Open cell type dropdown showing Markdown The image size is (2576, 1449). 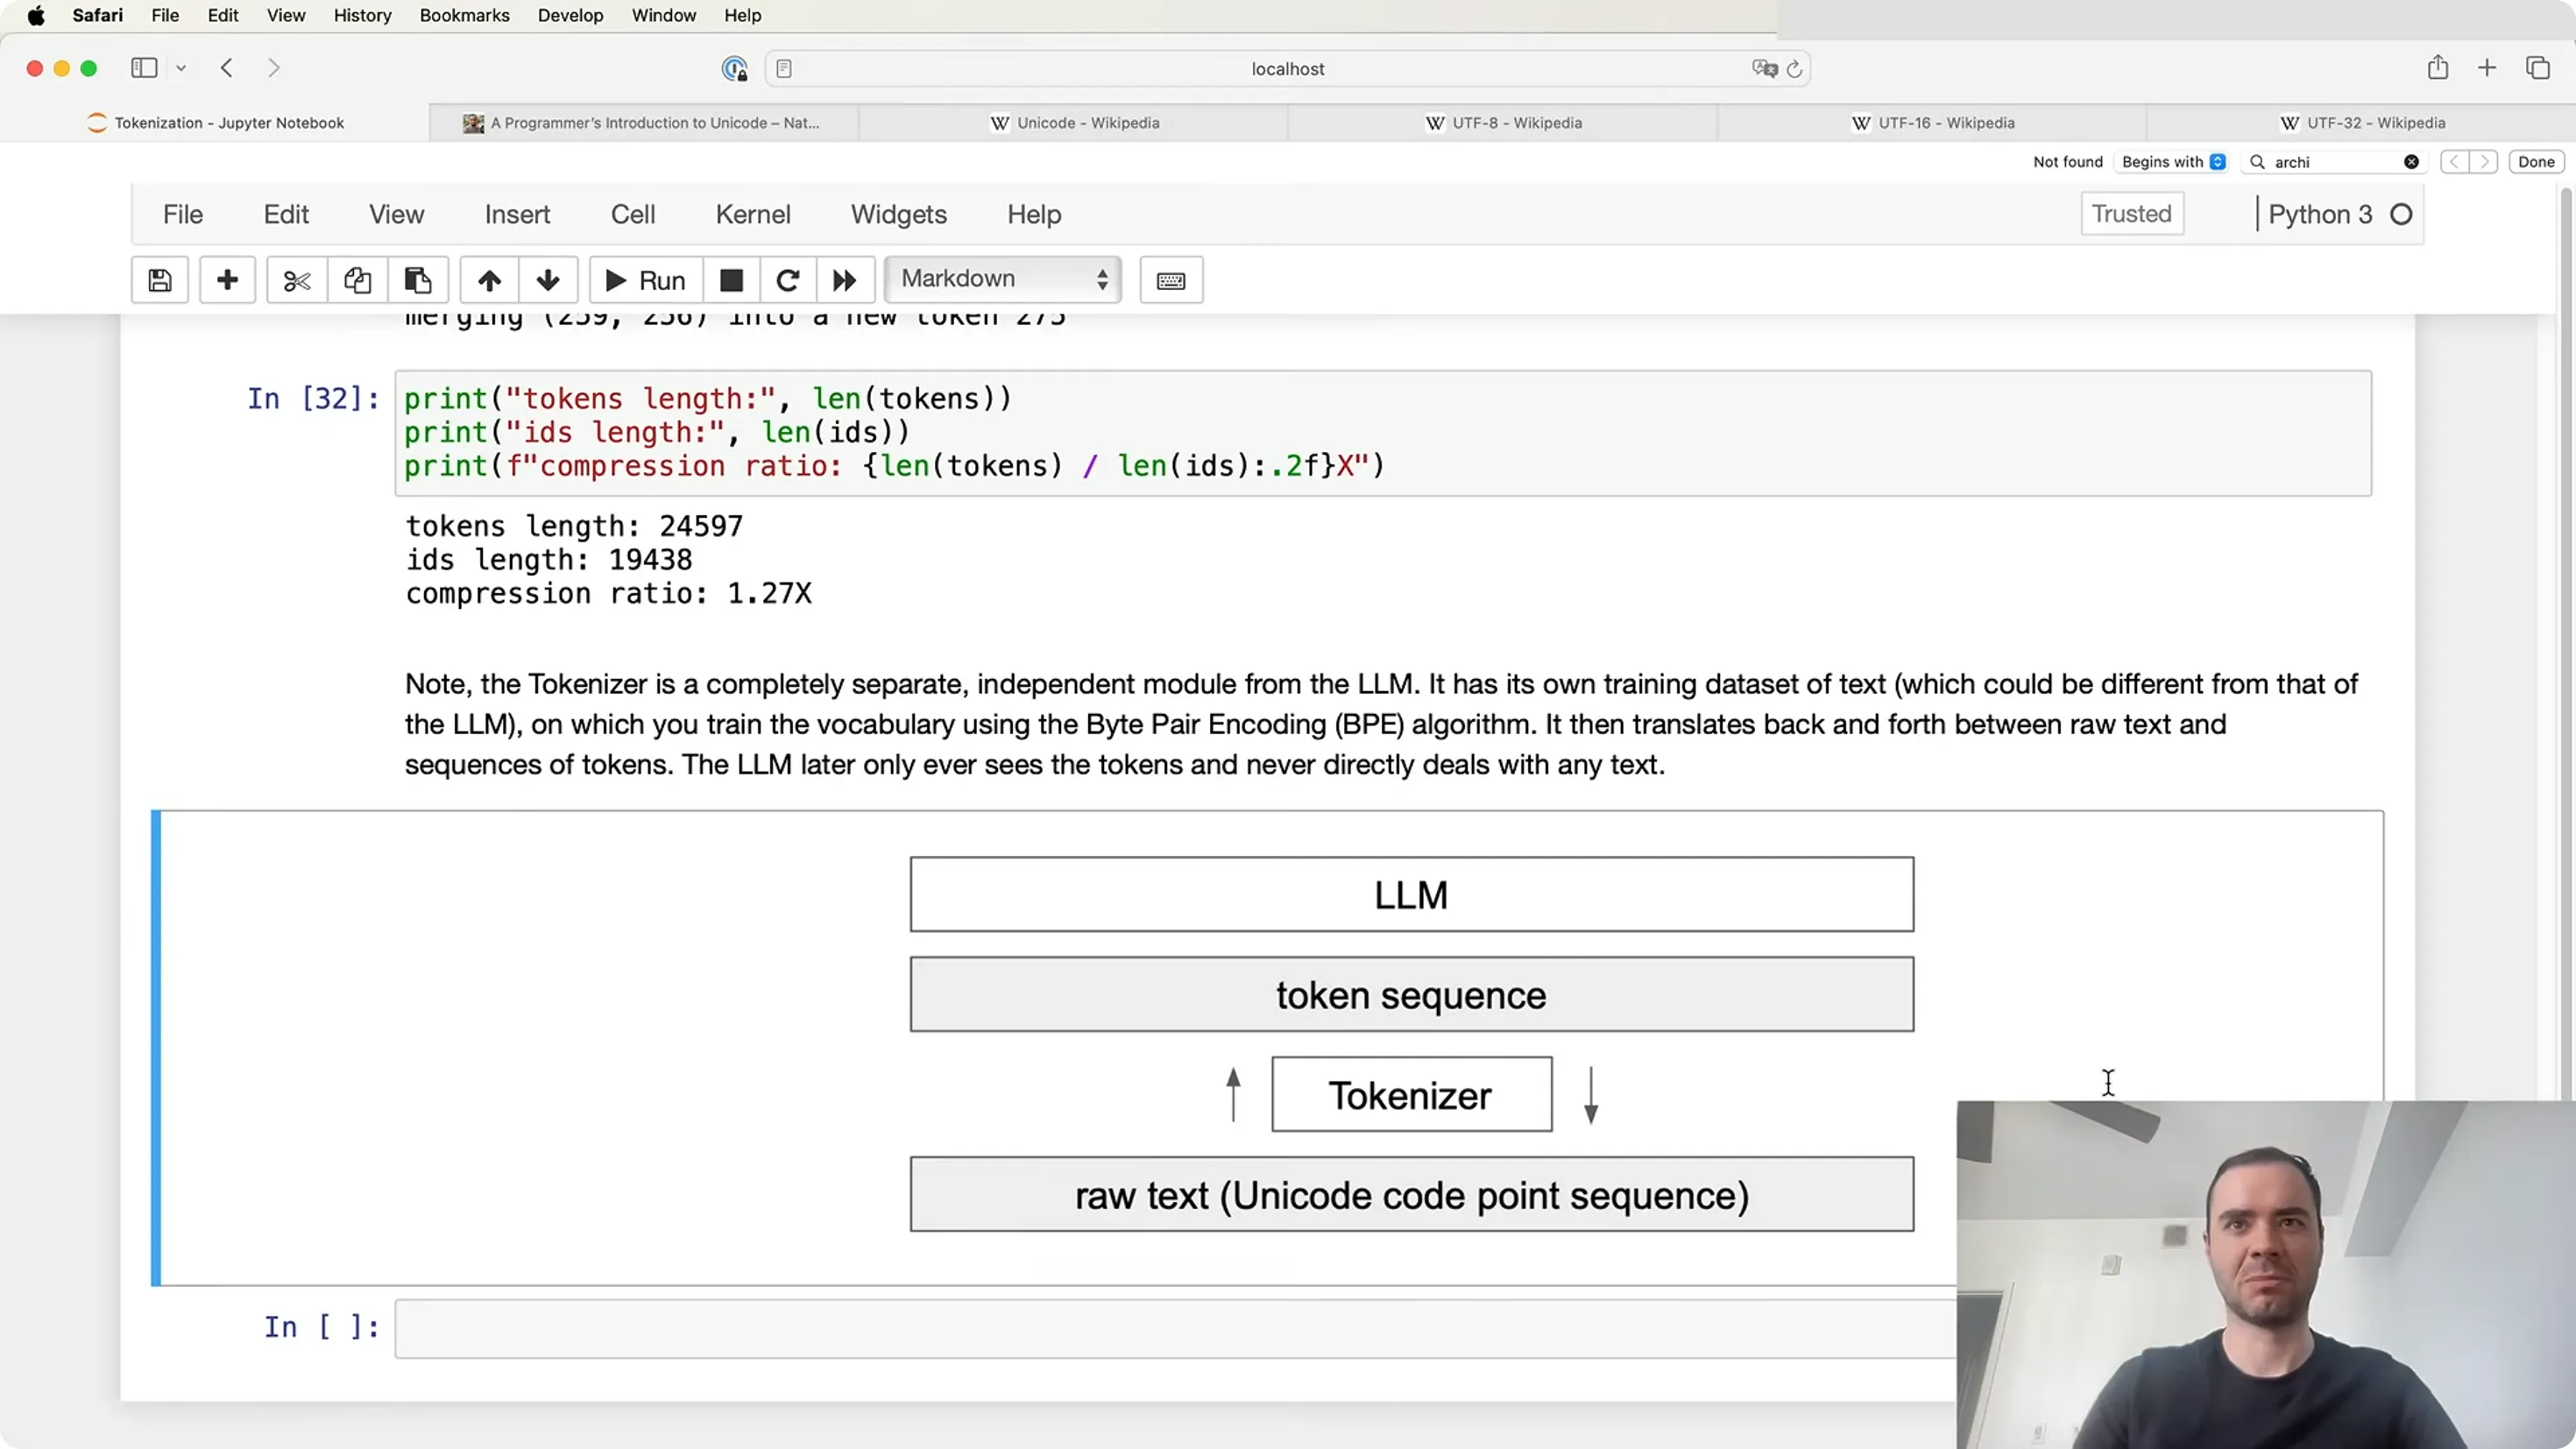point(1003,279)
